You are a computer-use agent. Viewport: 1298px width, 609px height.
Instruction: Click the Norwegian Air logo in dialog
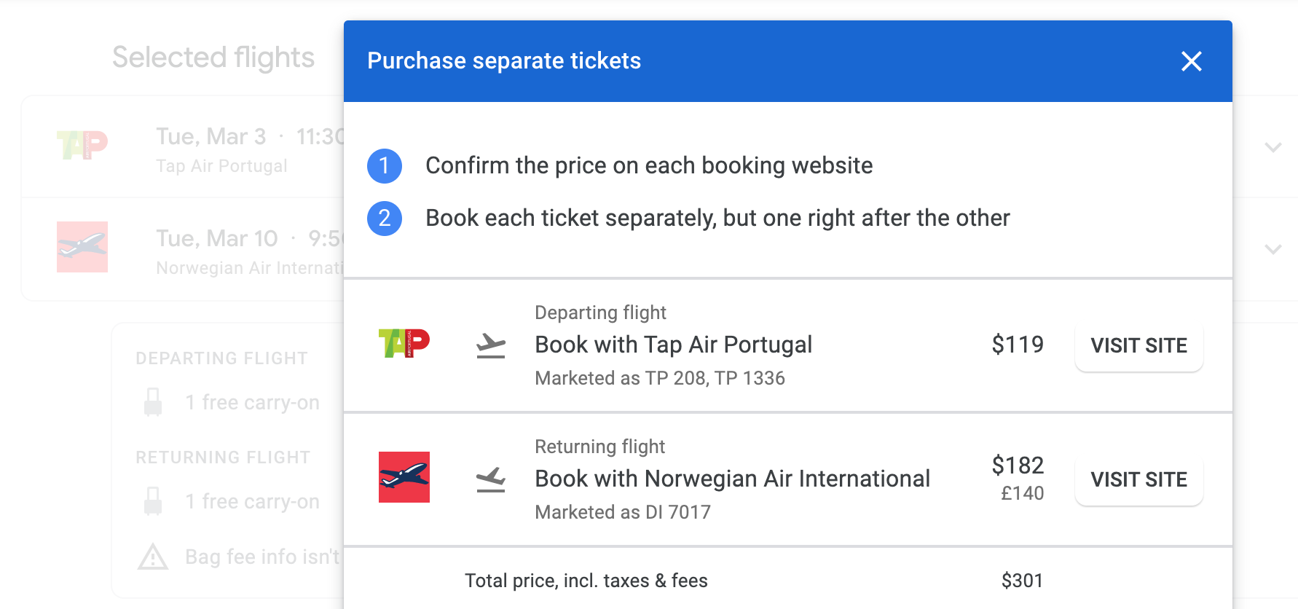(404, 477)
